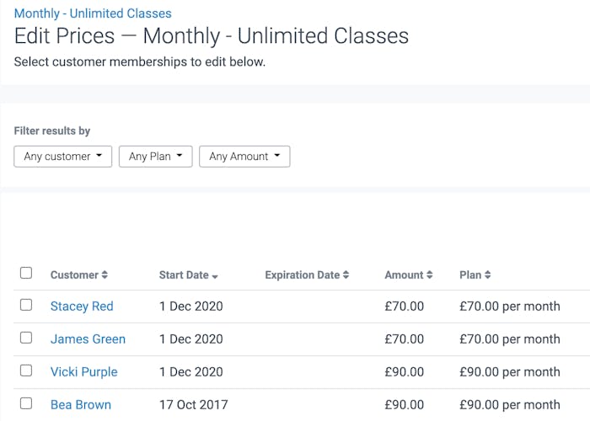Open the Any customer filter dropdown
Image resolution: width=590 pixels, height=421 pixels.
click(x=63, y=157)
